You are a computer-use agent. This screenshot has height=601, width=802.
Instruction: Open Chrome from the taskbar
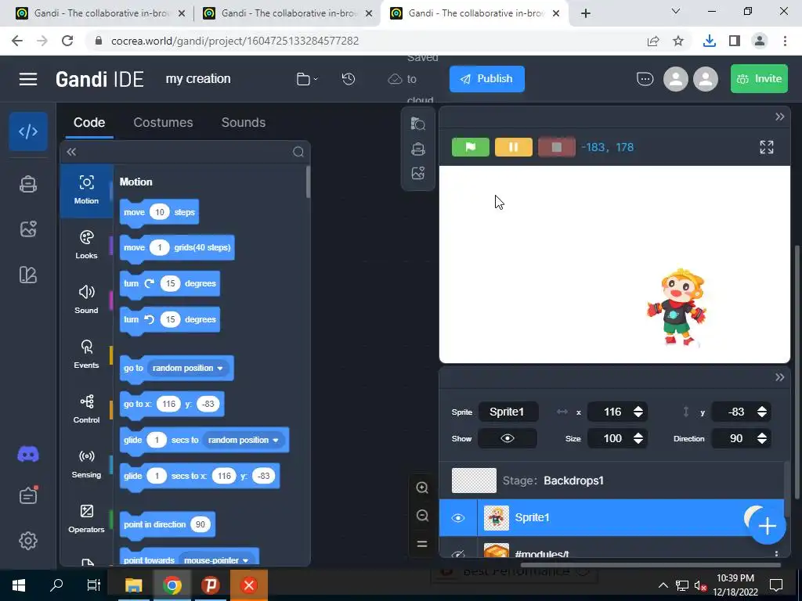coord(172,585)
